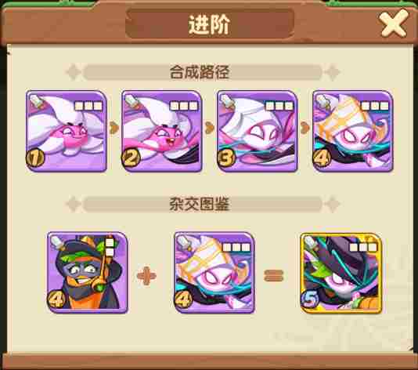This screenshot has width=418, height=370.
Task: Select the stage 3 plant card
Action: pyautogui.click(x=258, y=131)
